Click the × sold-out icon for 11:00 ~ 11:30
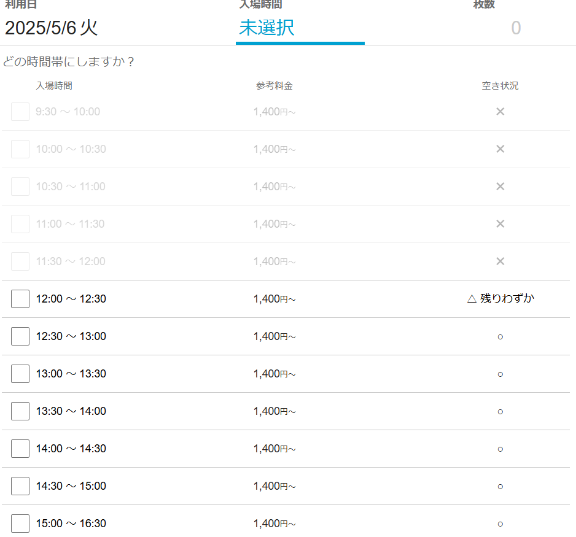Viewport: 576px width, 537px height. (x=500, y=224)
